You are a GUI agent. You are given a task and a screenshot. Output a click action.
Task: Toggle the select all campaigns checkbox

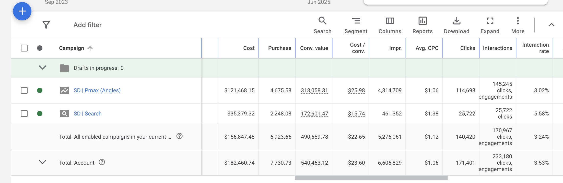coord(24,48)
